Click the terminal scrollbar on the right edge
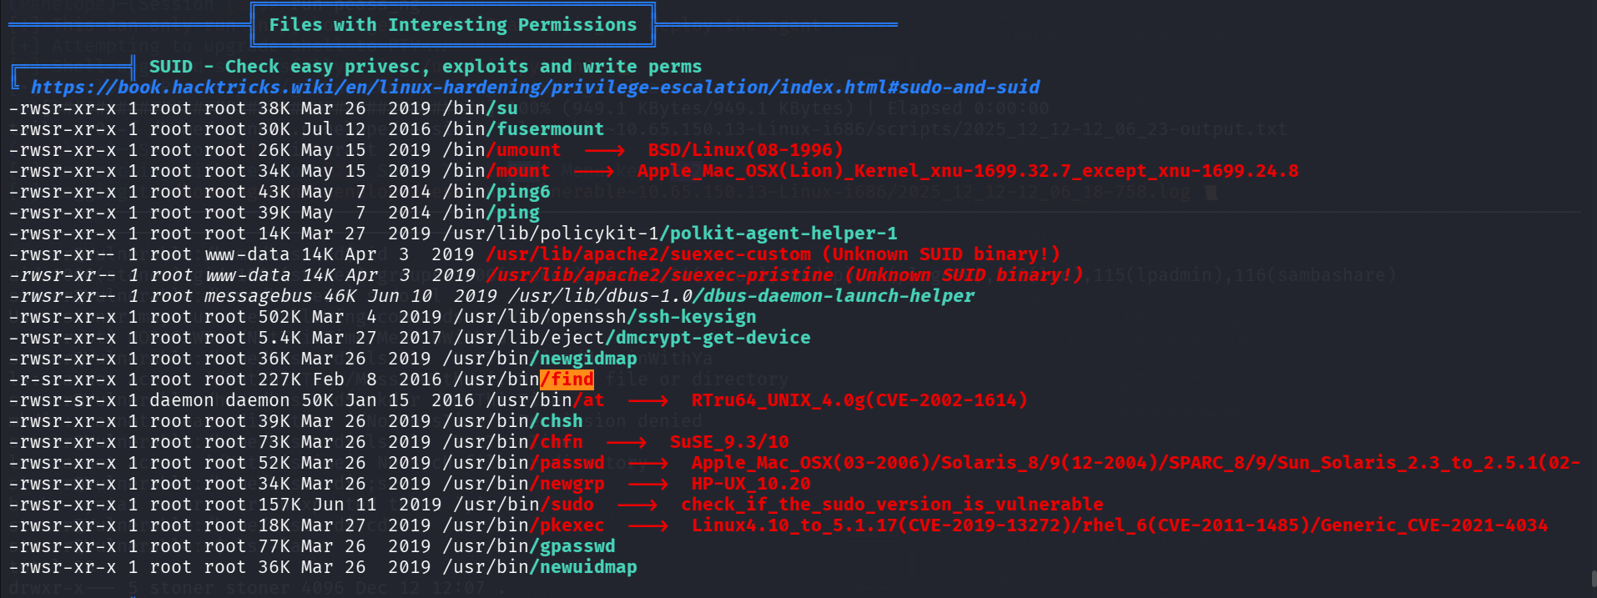 pyautogui.click(x=1593, y=579)
